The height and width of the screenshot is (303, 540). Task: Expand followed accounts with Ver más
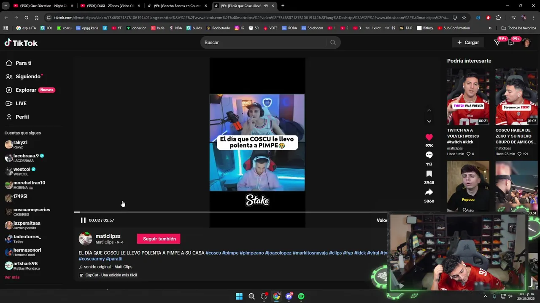pyautogui.click(x=12, y=277)
